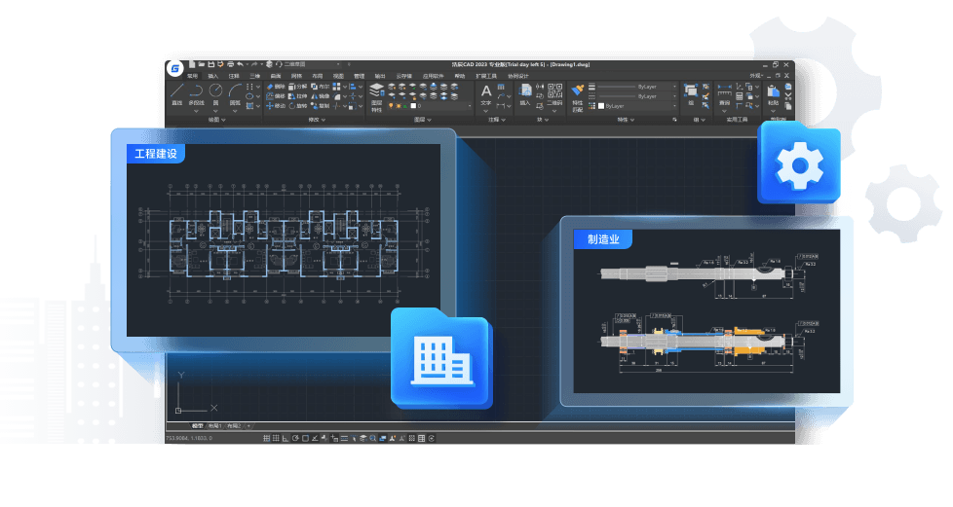Toggle layer on/off bulb in layer list
Screen dimensions: 953x507
click(x=391, y=106)
